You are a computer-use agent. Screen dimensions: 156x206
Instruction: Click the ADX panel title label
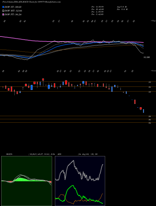click(59, 154)
